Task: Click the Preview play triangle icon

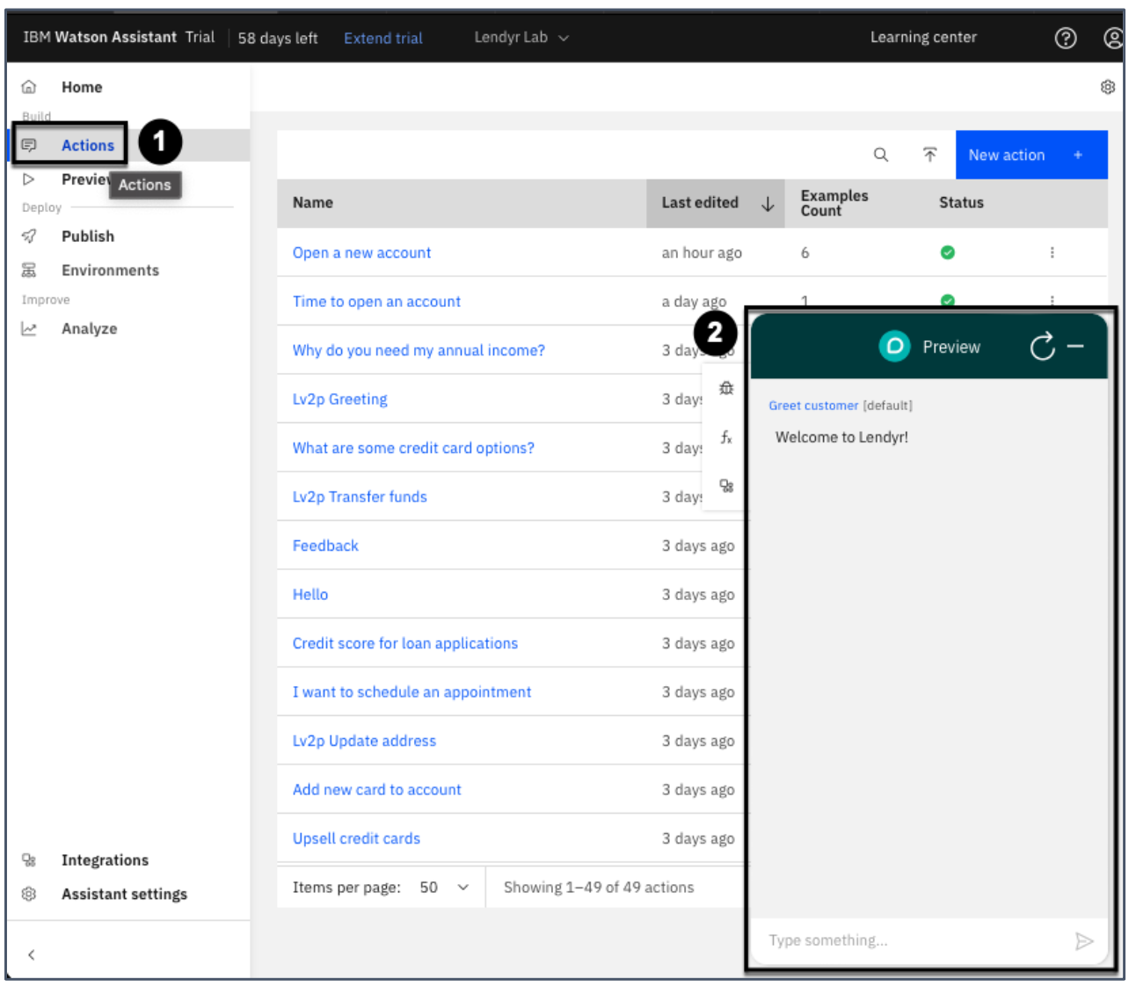Action: [x=29, y=179]
